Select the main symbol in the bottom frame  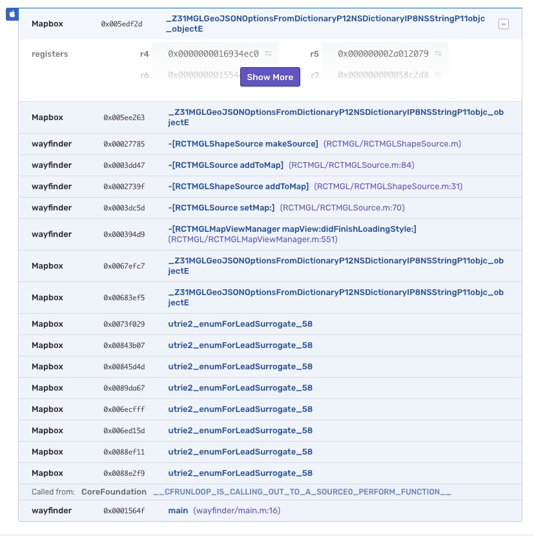pyautogui.click(x=177, y=510)
